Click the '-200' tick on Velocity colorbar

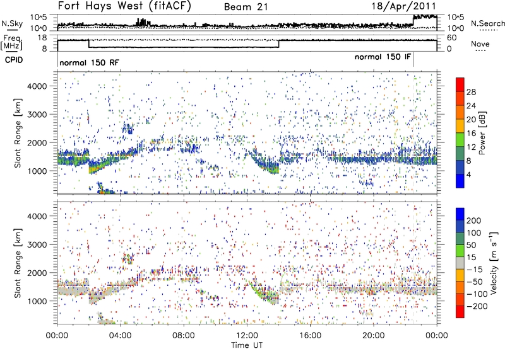(x=477, y=306)
